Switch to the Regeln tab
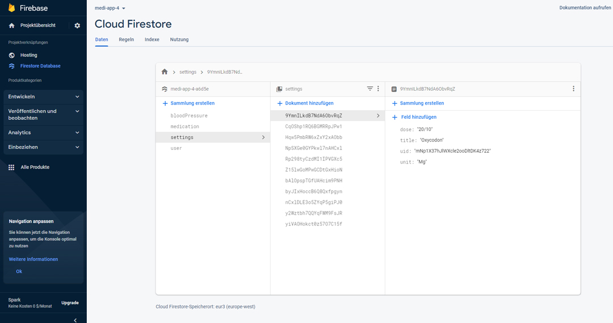The height and width of the screenshot is (323, 613). click(x=126, y=40)
